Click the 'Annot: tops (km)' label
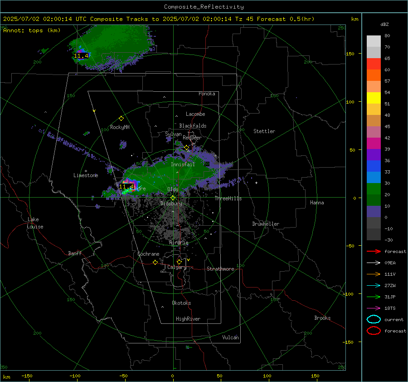The image size is (408, 382). 32,30
